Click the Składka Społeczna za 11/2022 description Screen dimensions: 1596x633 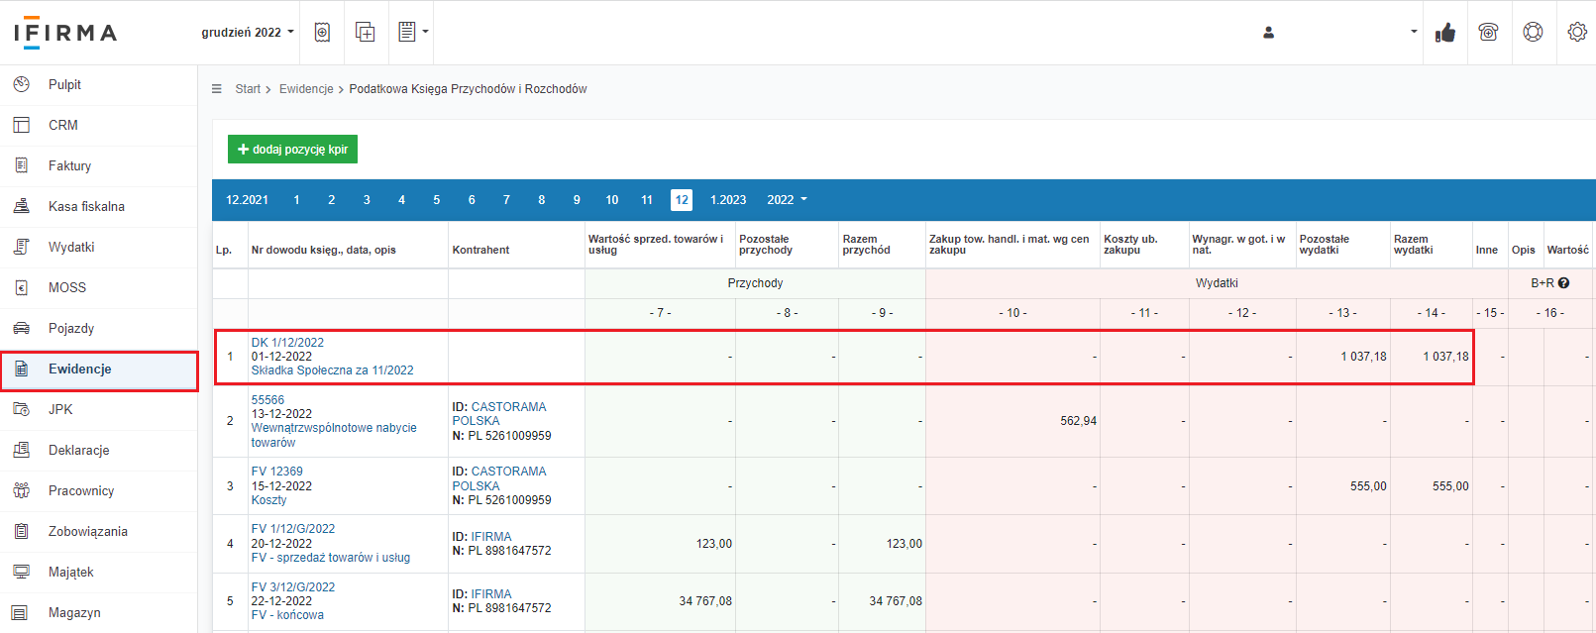(332, 370)
